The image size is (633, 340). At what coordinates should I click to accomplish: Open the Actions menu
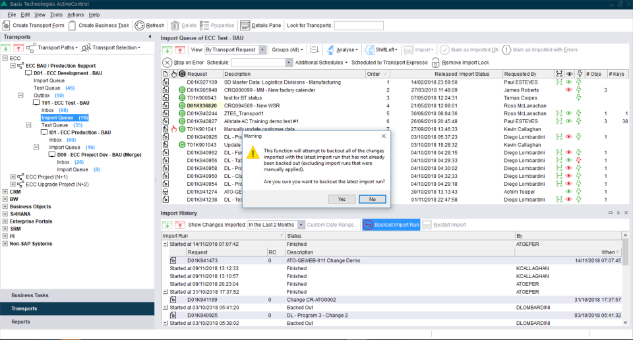coord(75,14)
